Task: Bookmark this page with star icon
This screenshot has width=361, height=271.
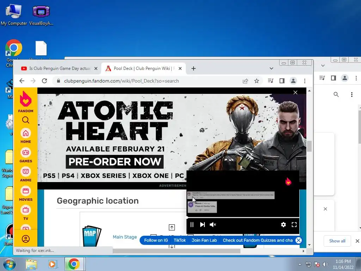Action: click(x=257, y=81)
